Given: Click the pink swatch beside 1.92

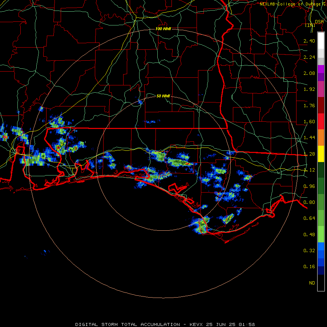Looking at the screenshot, I should click(321, 89).
